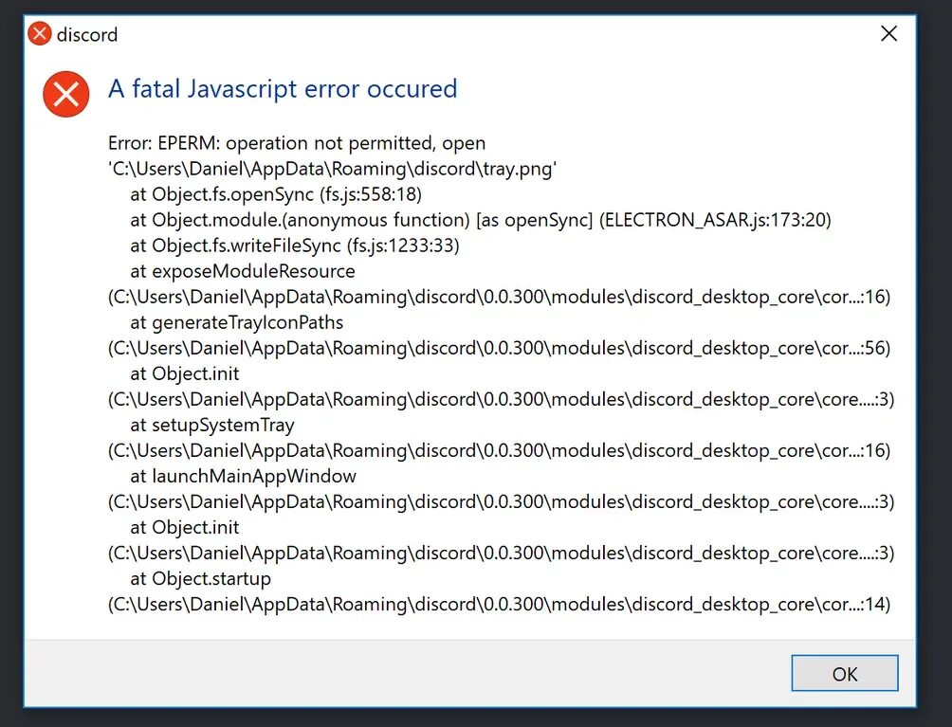Click the OK button
This screenshot has height=727, width=952.
(844, 674)
